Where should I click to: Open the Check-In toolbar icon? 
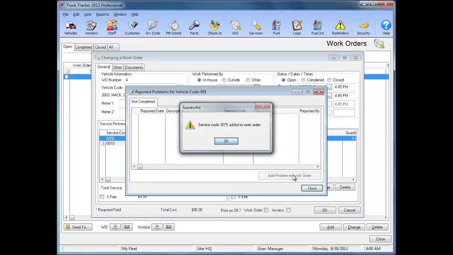point(215,28)
